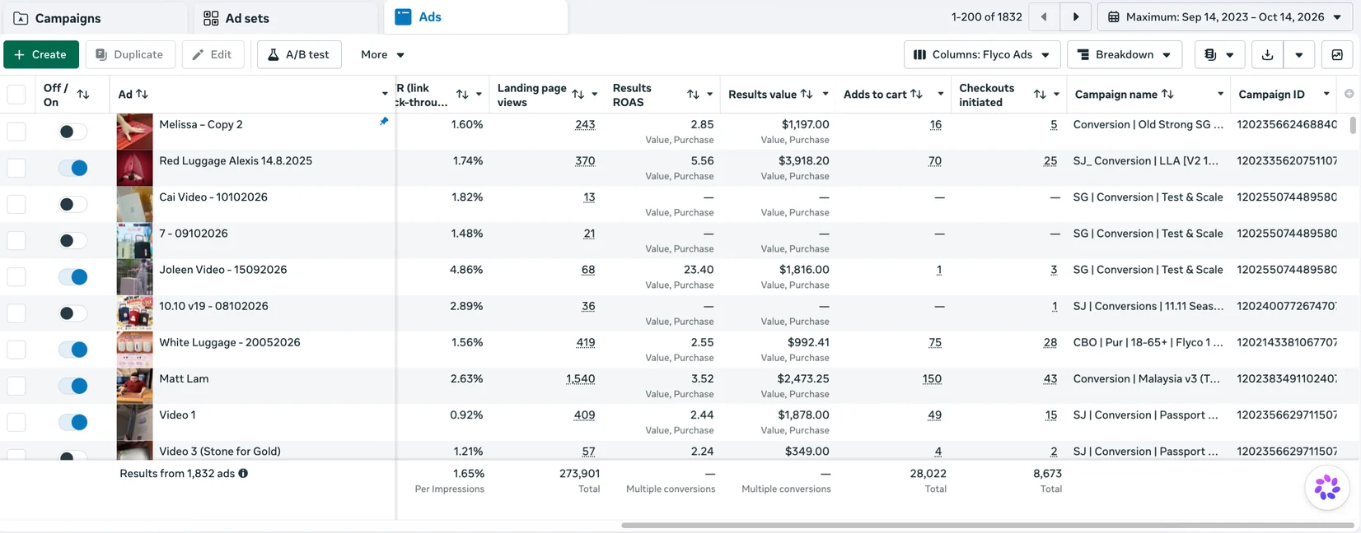
Task: Check the White Luggage - 20052026 row
Action: click(x=16, y=350)
